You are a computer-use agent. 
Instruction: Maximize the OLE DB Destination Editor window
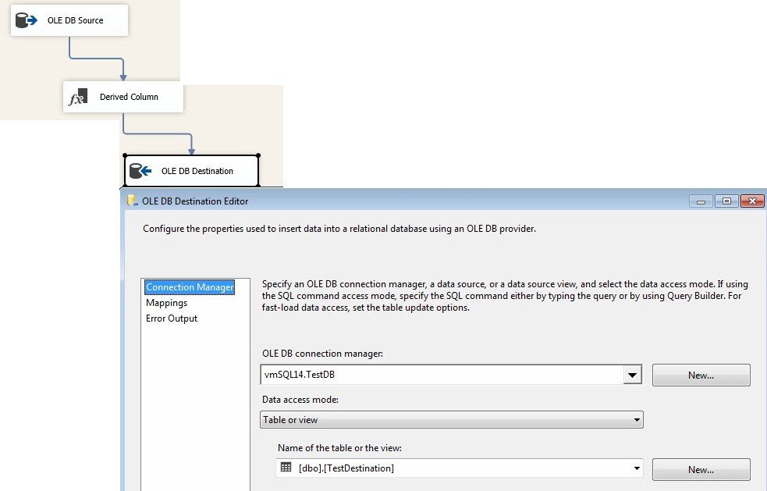point(726,201)
